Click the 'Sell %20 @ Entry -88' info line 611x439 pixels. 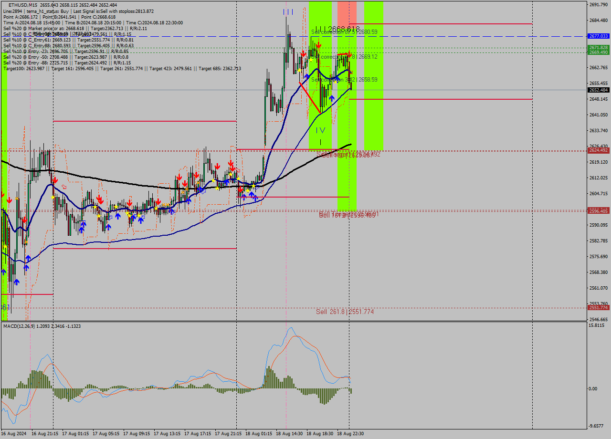coord(67,63)
